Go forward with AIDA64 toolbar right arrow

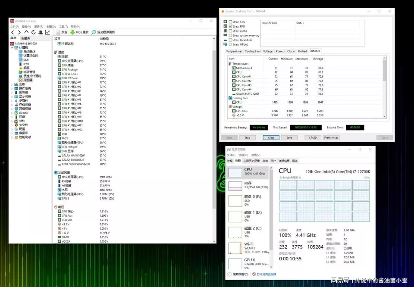coord(19,32)
